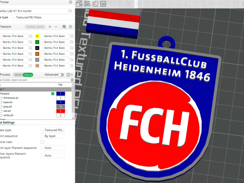244x183 pixels.
Task: Open the By layer print sequence dropdown
Action: [x=52, y=136]
